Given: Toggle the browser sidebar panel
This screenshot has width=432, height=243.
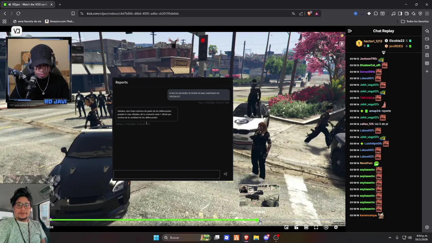Looking at the screenshot, I should [400, 13].
